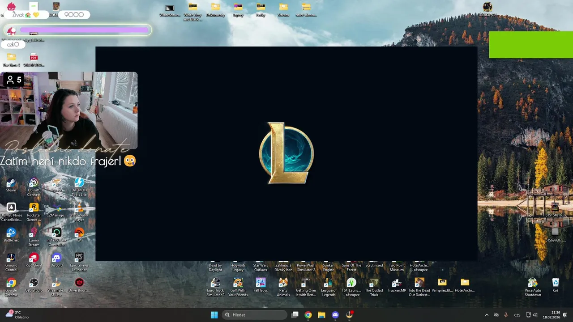Open Task View on the taskbar
573x322 pixels.
point(295,315)
